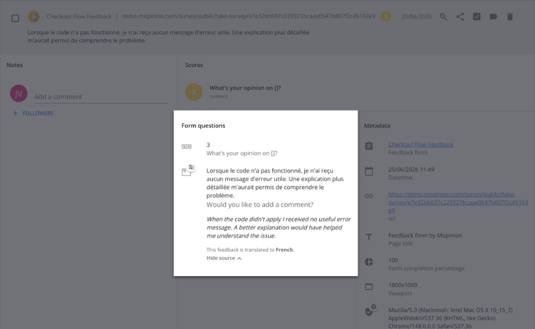
Task: Click the feedback form clipboard icon in Metadata
Action: tap(369, 146)
